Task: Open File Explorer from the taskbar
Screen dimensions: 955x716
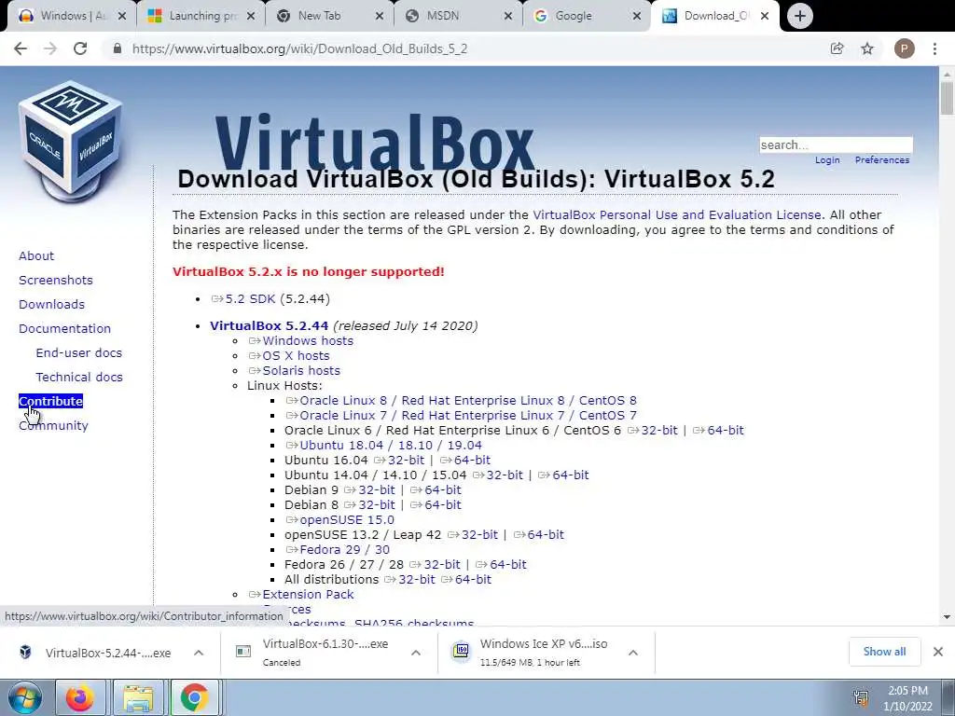Action: 138,697
